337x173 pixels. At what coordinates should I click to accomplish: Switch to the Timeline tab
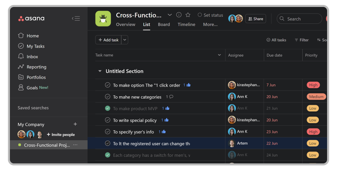[x=186, y=24]
